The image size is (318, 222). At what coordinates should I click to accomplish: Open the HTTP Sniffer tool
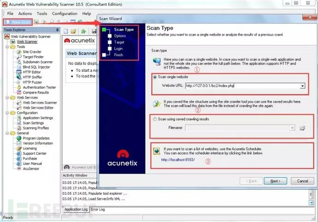[32, 77]
